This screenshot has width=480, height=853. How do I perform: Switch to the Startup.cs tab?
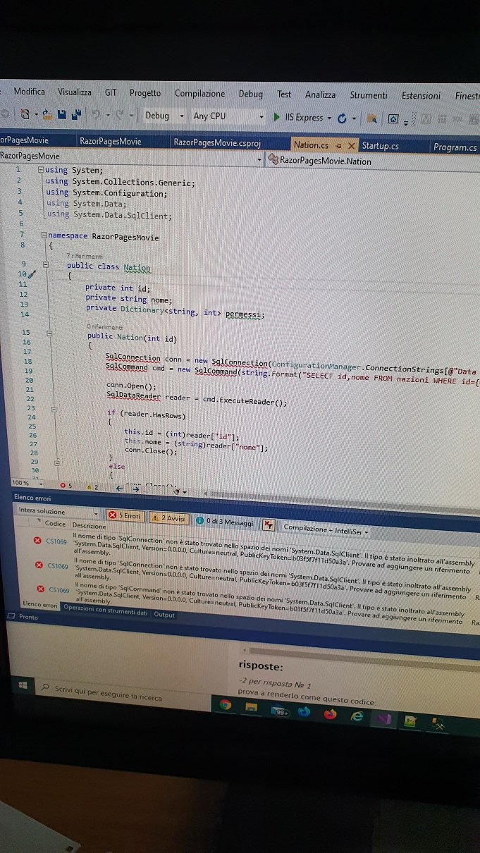click(380, 145)
